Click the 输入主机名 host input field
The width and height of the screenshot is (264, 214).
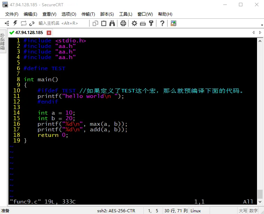58,23
